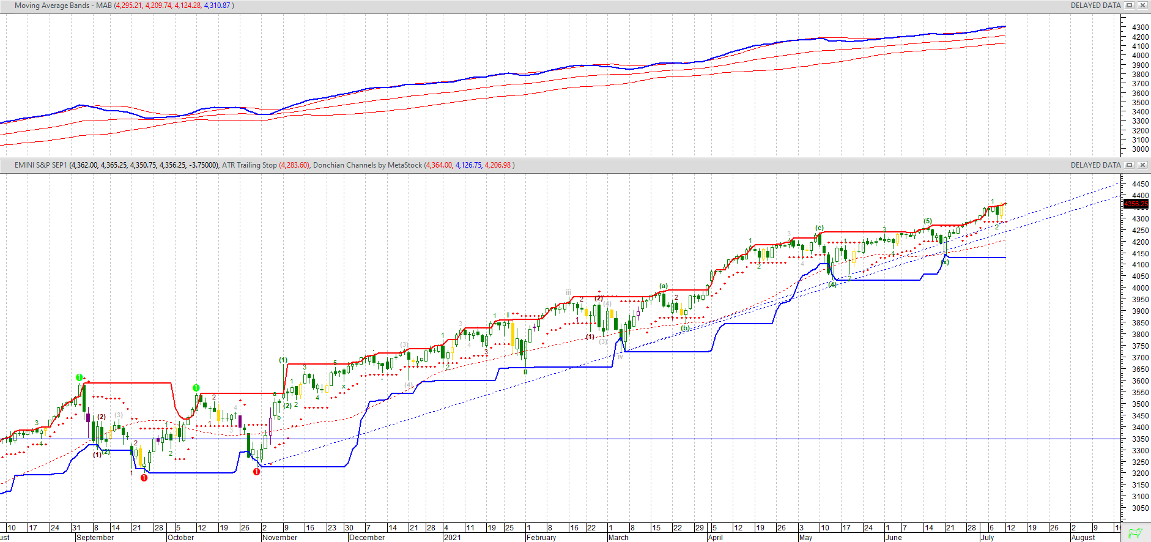Close the Moving Average Bands pane
Viewport: 1151px width, 542px height.
click(1142, 6)
